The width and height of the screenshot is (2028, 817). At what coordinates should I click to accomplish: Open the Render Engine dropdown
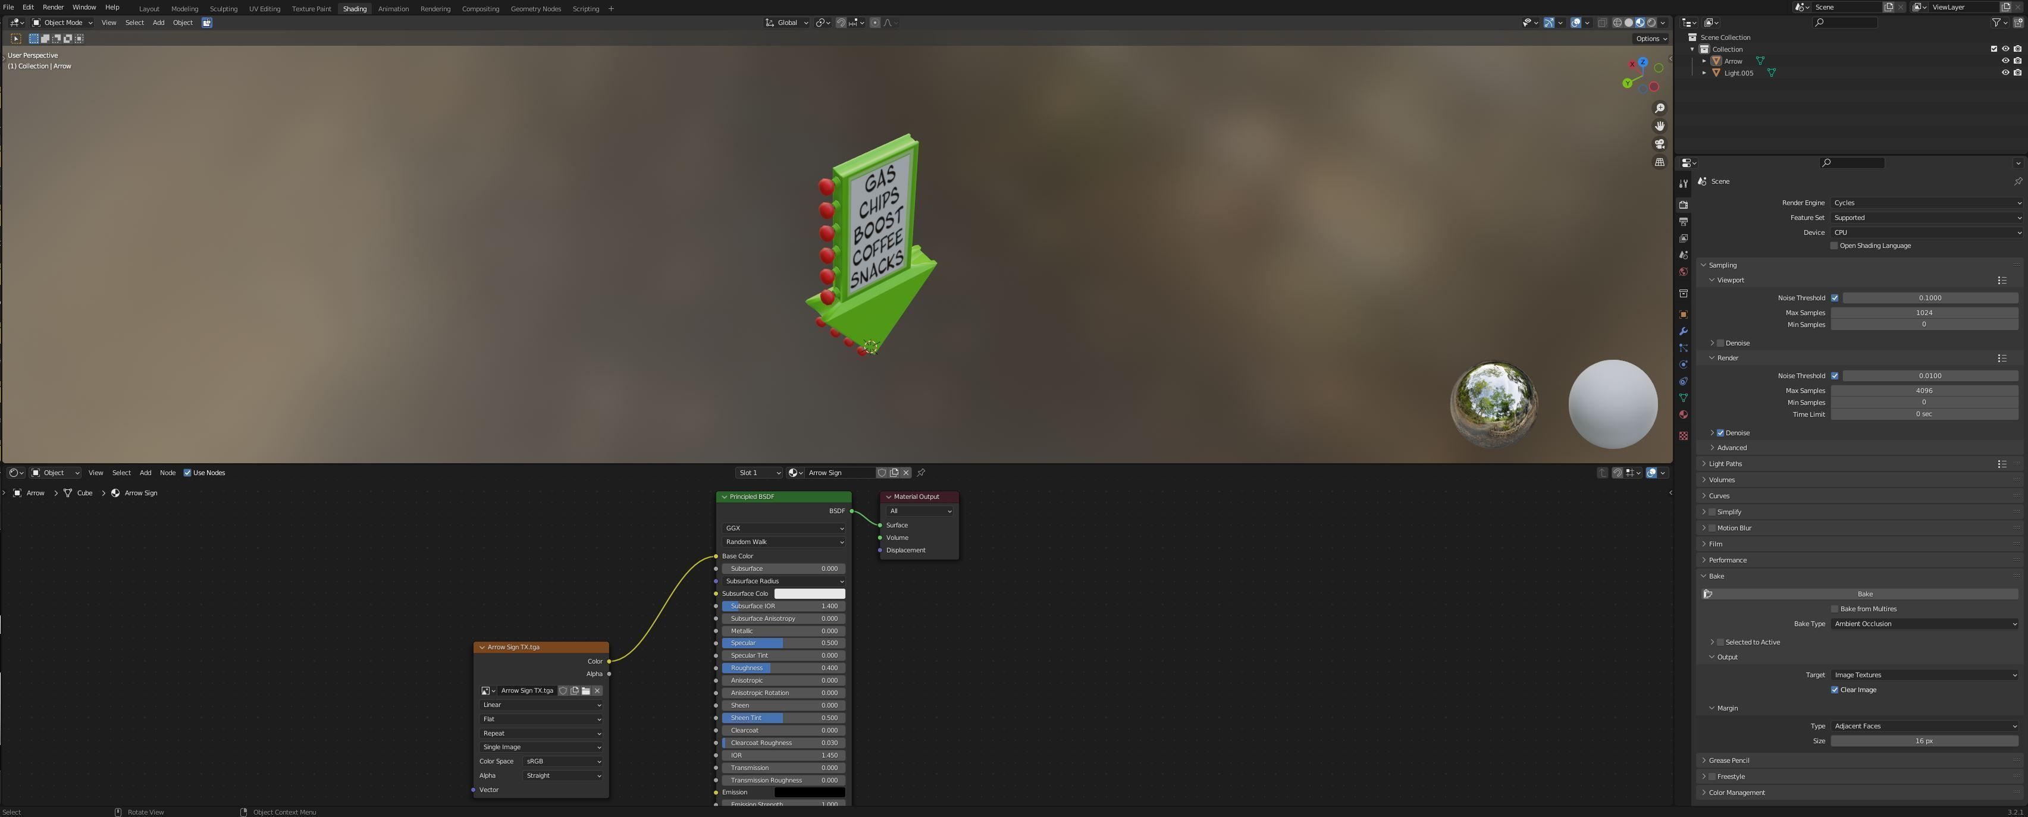pyautogui.click(x=1926, y=203)
